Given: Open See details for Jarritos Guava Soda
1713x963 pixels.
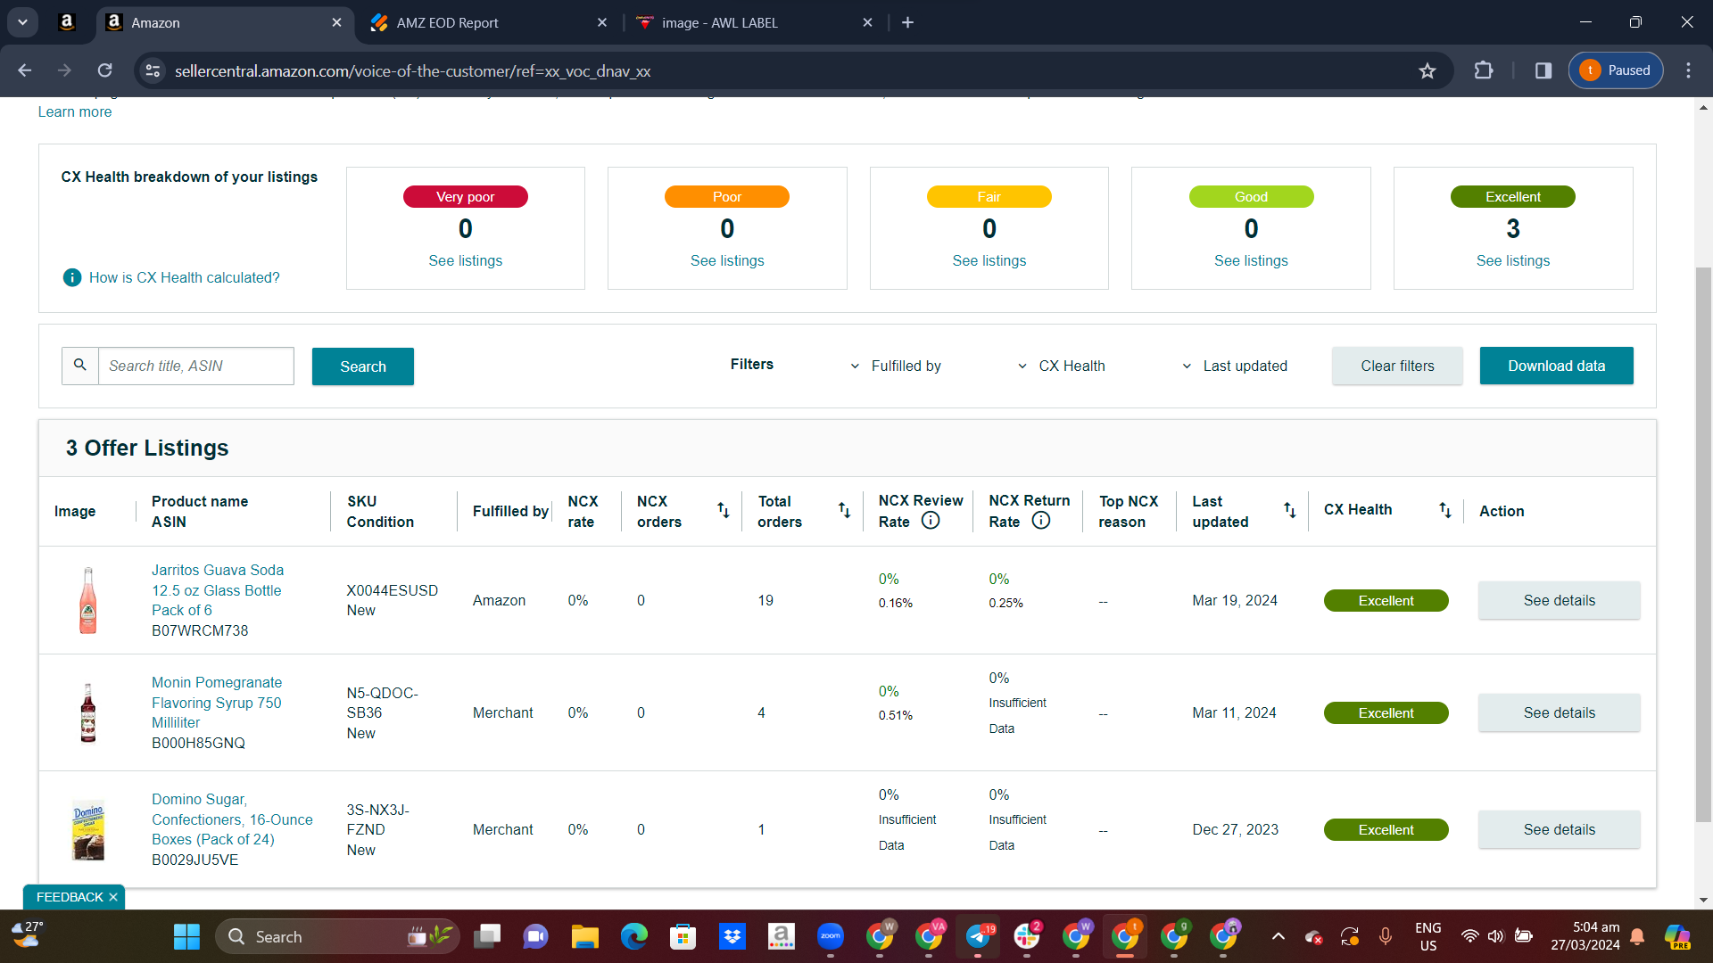Looking at the screenshot, I should 1559,600.
